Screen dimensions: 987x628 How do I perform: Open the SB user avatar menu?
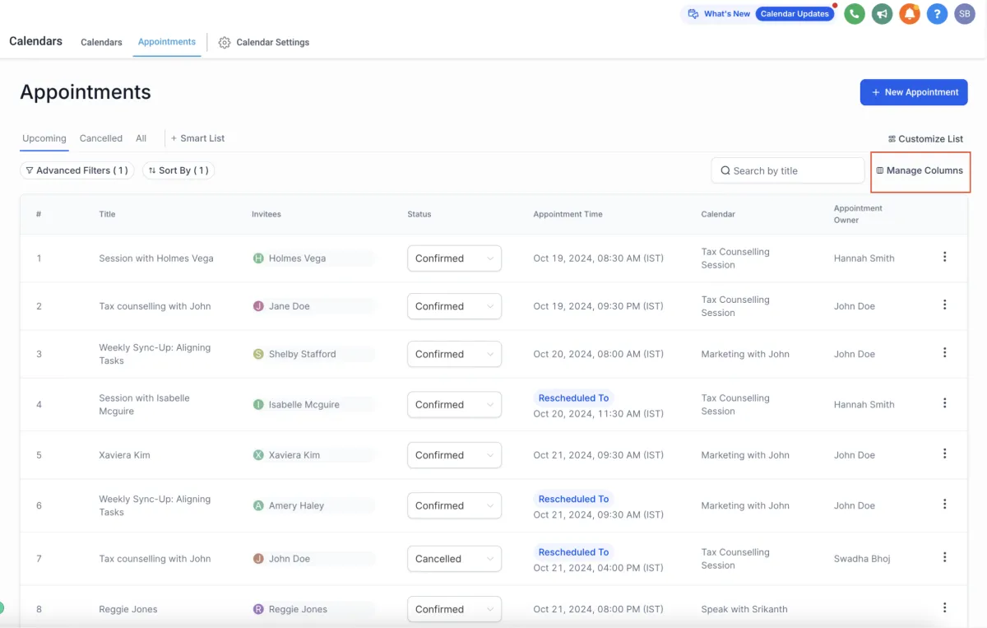click(x=964, y=14)
